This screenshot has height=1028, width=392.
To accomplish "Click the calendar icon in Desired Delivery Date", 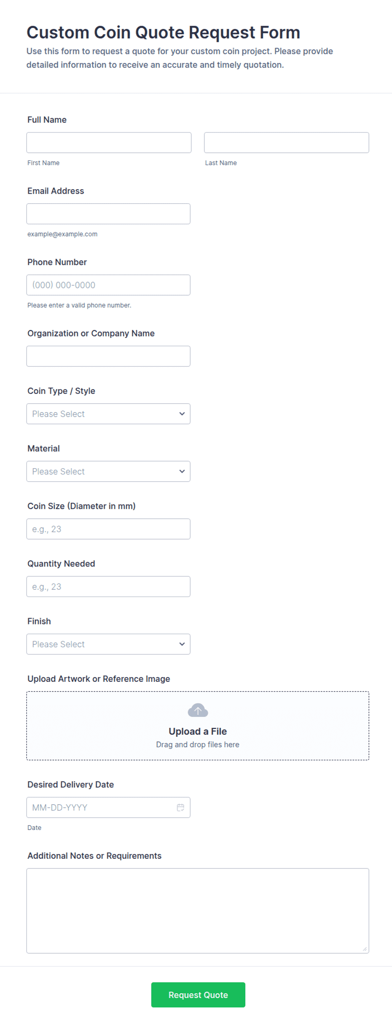I will pos(180,807).
